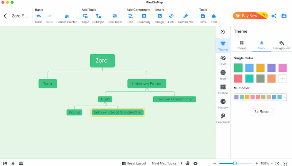Screen dimensions: 292x166
Task: Choose the purple single color swatch
Action: tap(271, 68)
